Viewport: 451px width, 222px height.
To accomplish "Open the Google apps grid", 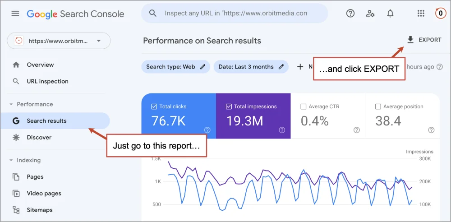I will pos(421,13).
